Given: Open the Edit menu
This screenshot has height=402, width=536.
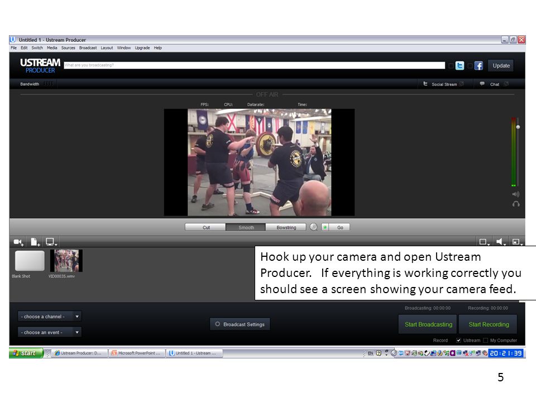Looking at the screenshot, I should pos(24,48).
